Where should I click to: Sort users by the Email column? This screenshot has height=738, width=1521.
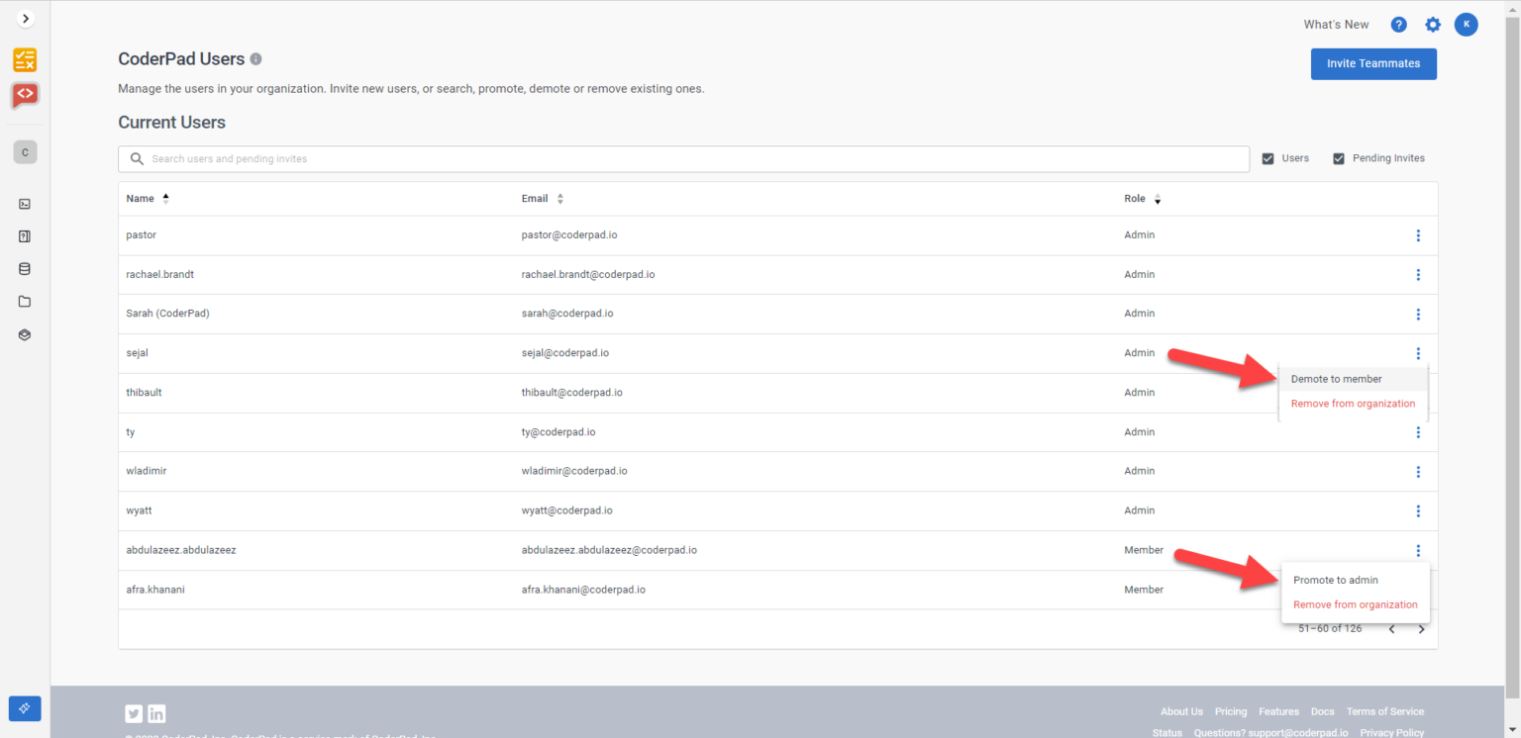click(x=535, y=198)
